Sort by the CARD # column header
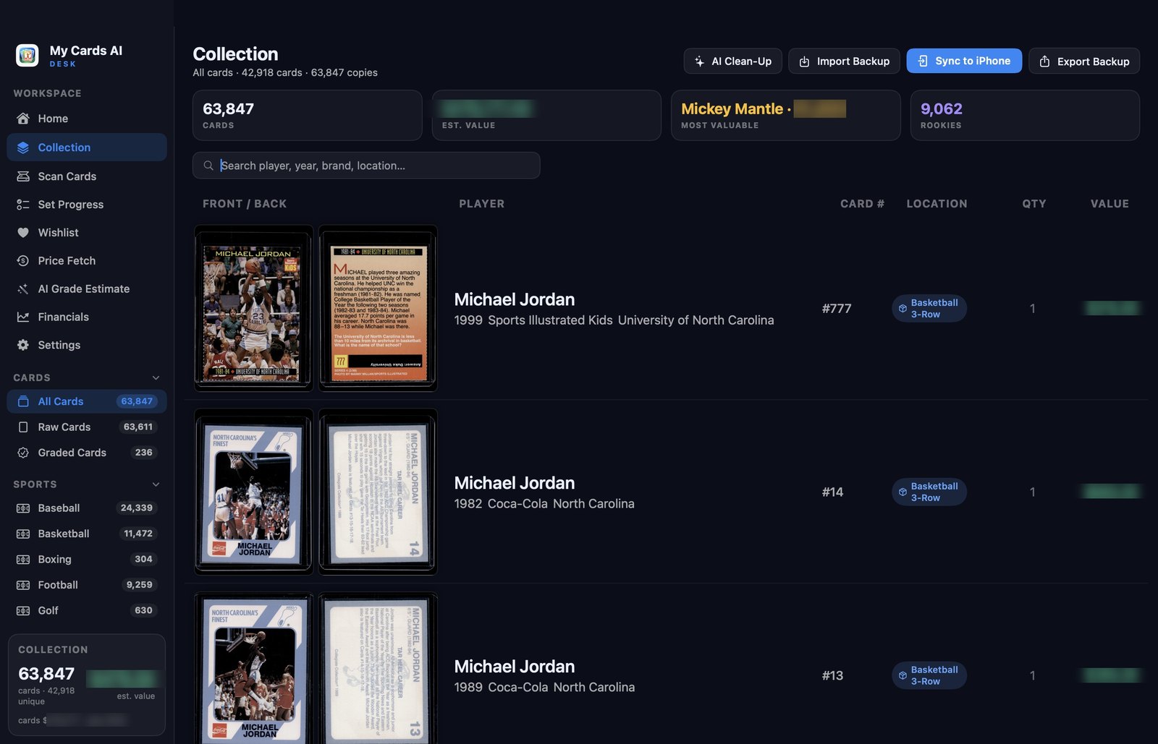This screenshot has width=1158, height=744. click(x=862, y=204)
